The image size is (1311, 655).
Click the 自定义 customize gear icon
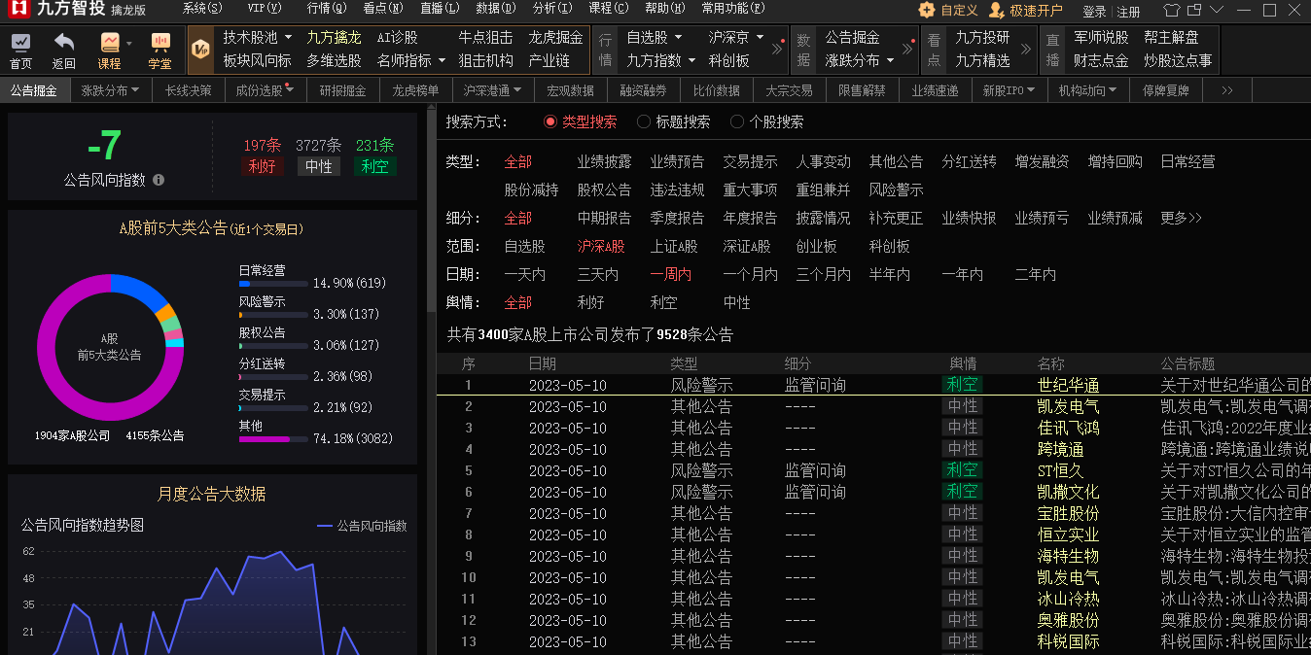[927, 11]
